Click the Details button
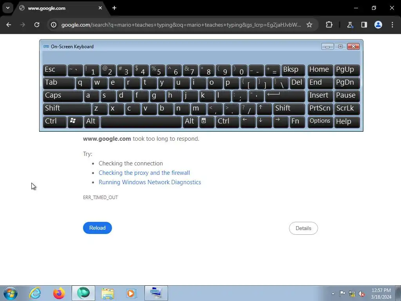The image size is (401, 301). pyautogui.click(x=303, y=228)
